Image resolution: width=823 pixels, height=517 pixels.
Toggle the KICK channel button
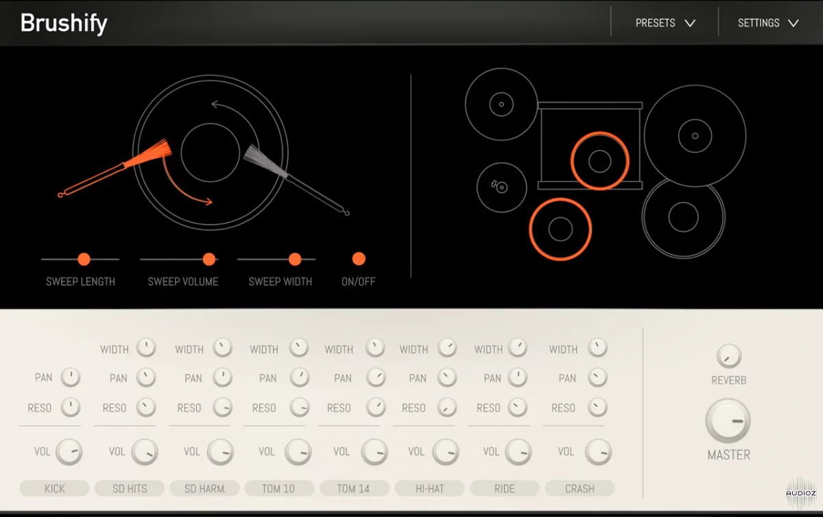(54, 488)
